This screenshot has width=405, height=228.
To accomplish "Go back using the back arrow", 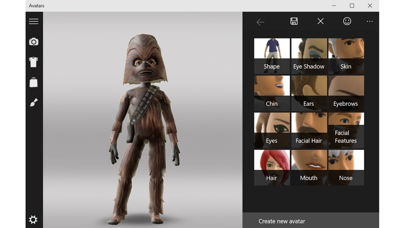I will coord(260,22).
